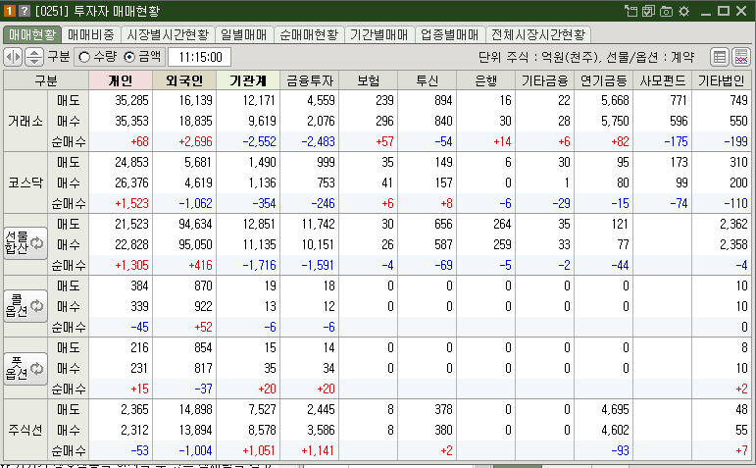Click the 11:15:00 time input field

[200, 57]
